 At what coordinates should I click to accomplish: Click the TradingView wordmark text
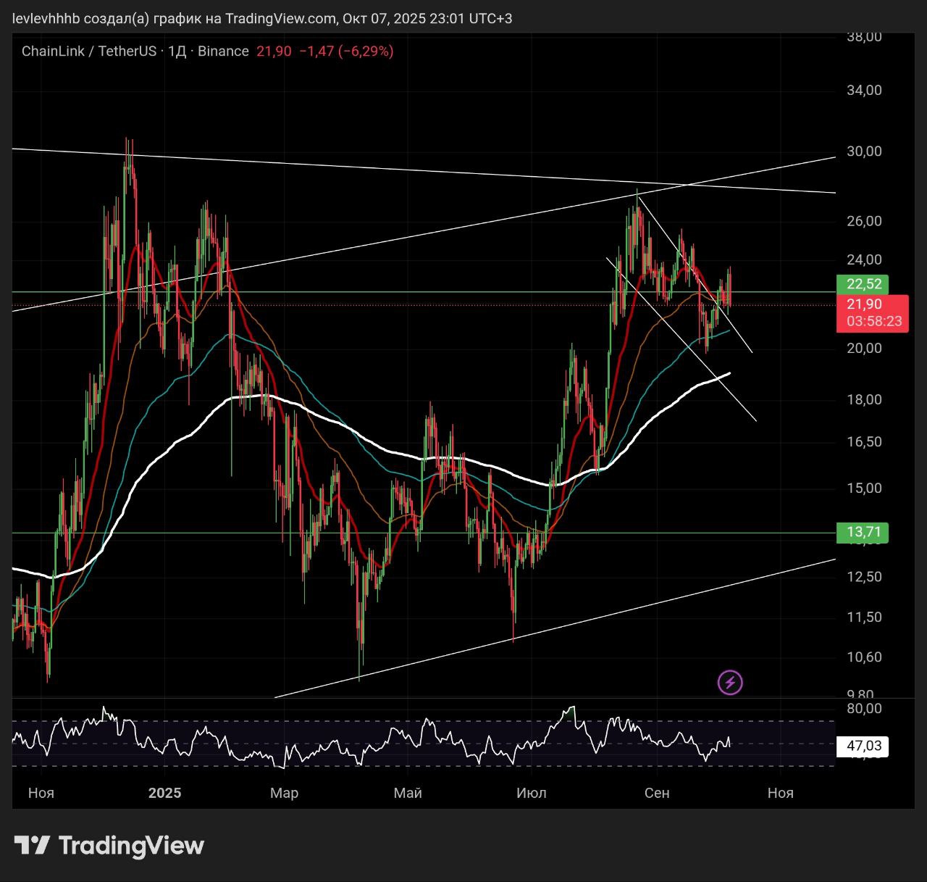tap(131, 846)
